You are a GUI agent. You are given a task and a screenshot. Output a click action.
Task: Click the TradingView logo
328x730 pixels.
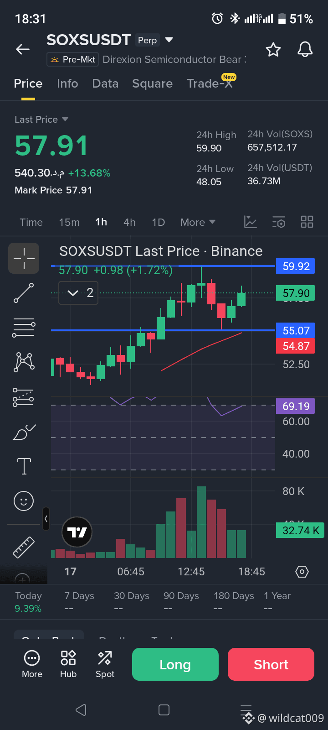tap(77, 532)
